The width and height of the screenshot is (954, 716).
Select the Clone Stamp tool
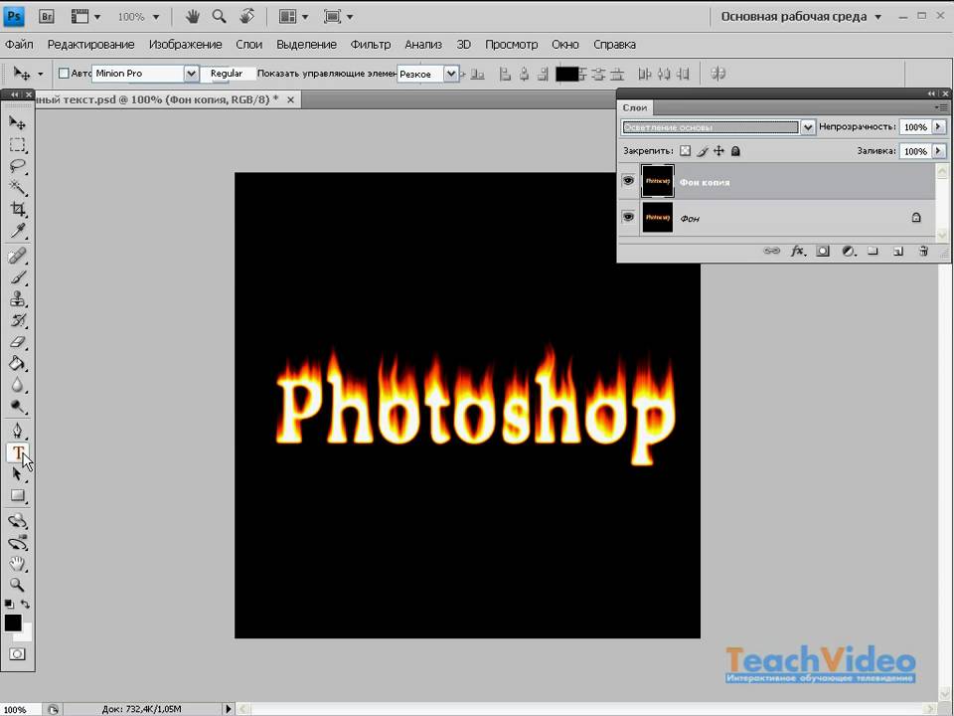[17, 299]
